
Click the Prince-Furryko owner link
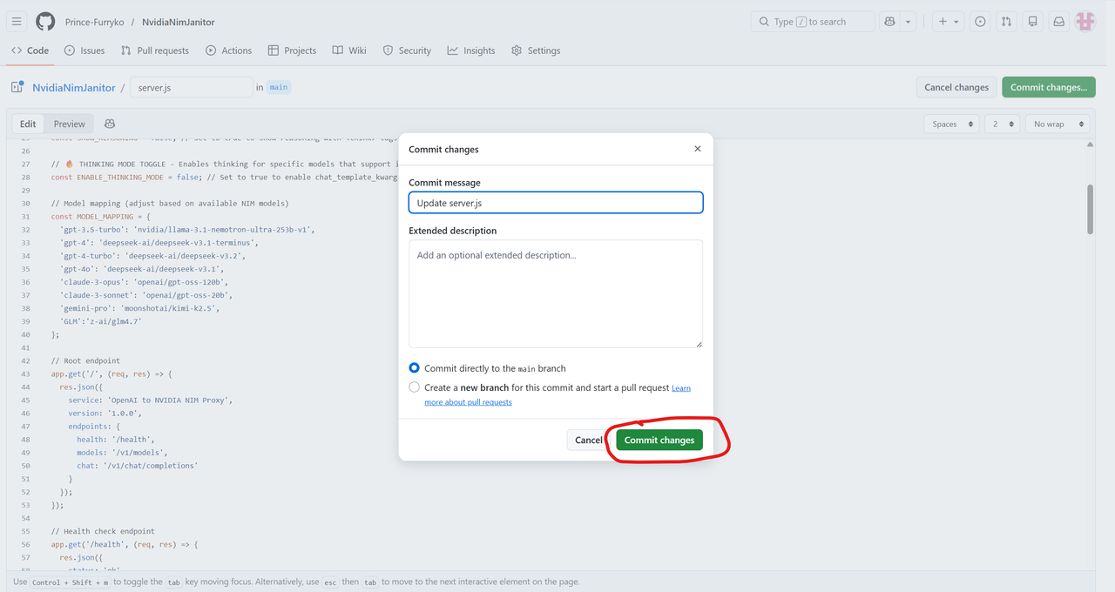96,22
